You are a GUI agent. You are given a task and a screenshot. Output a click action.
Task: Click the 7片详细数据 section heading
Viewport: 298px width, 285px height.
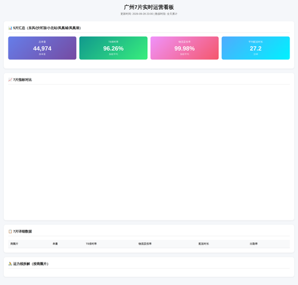[x=23, y=231]
